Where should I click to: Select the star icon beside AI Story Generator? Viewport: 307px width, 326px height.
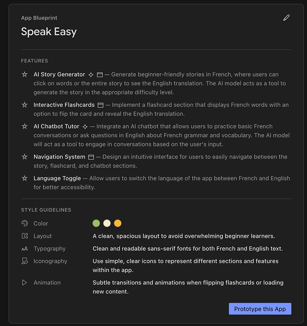pyautogui.click(x=25, y=74)
